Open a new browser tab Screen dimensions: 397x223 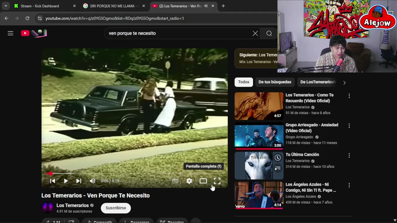(223, 6)
